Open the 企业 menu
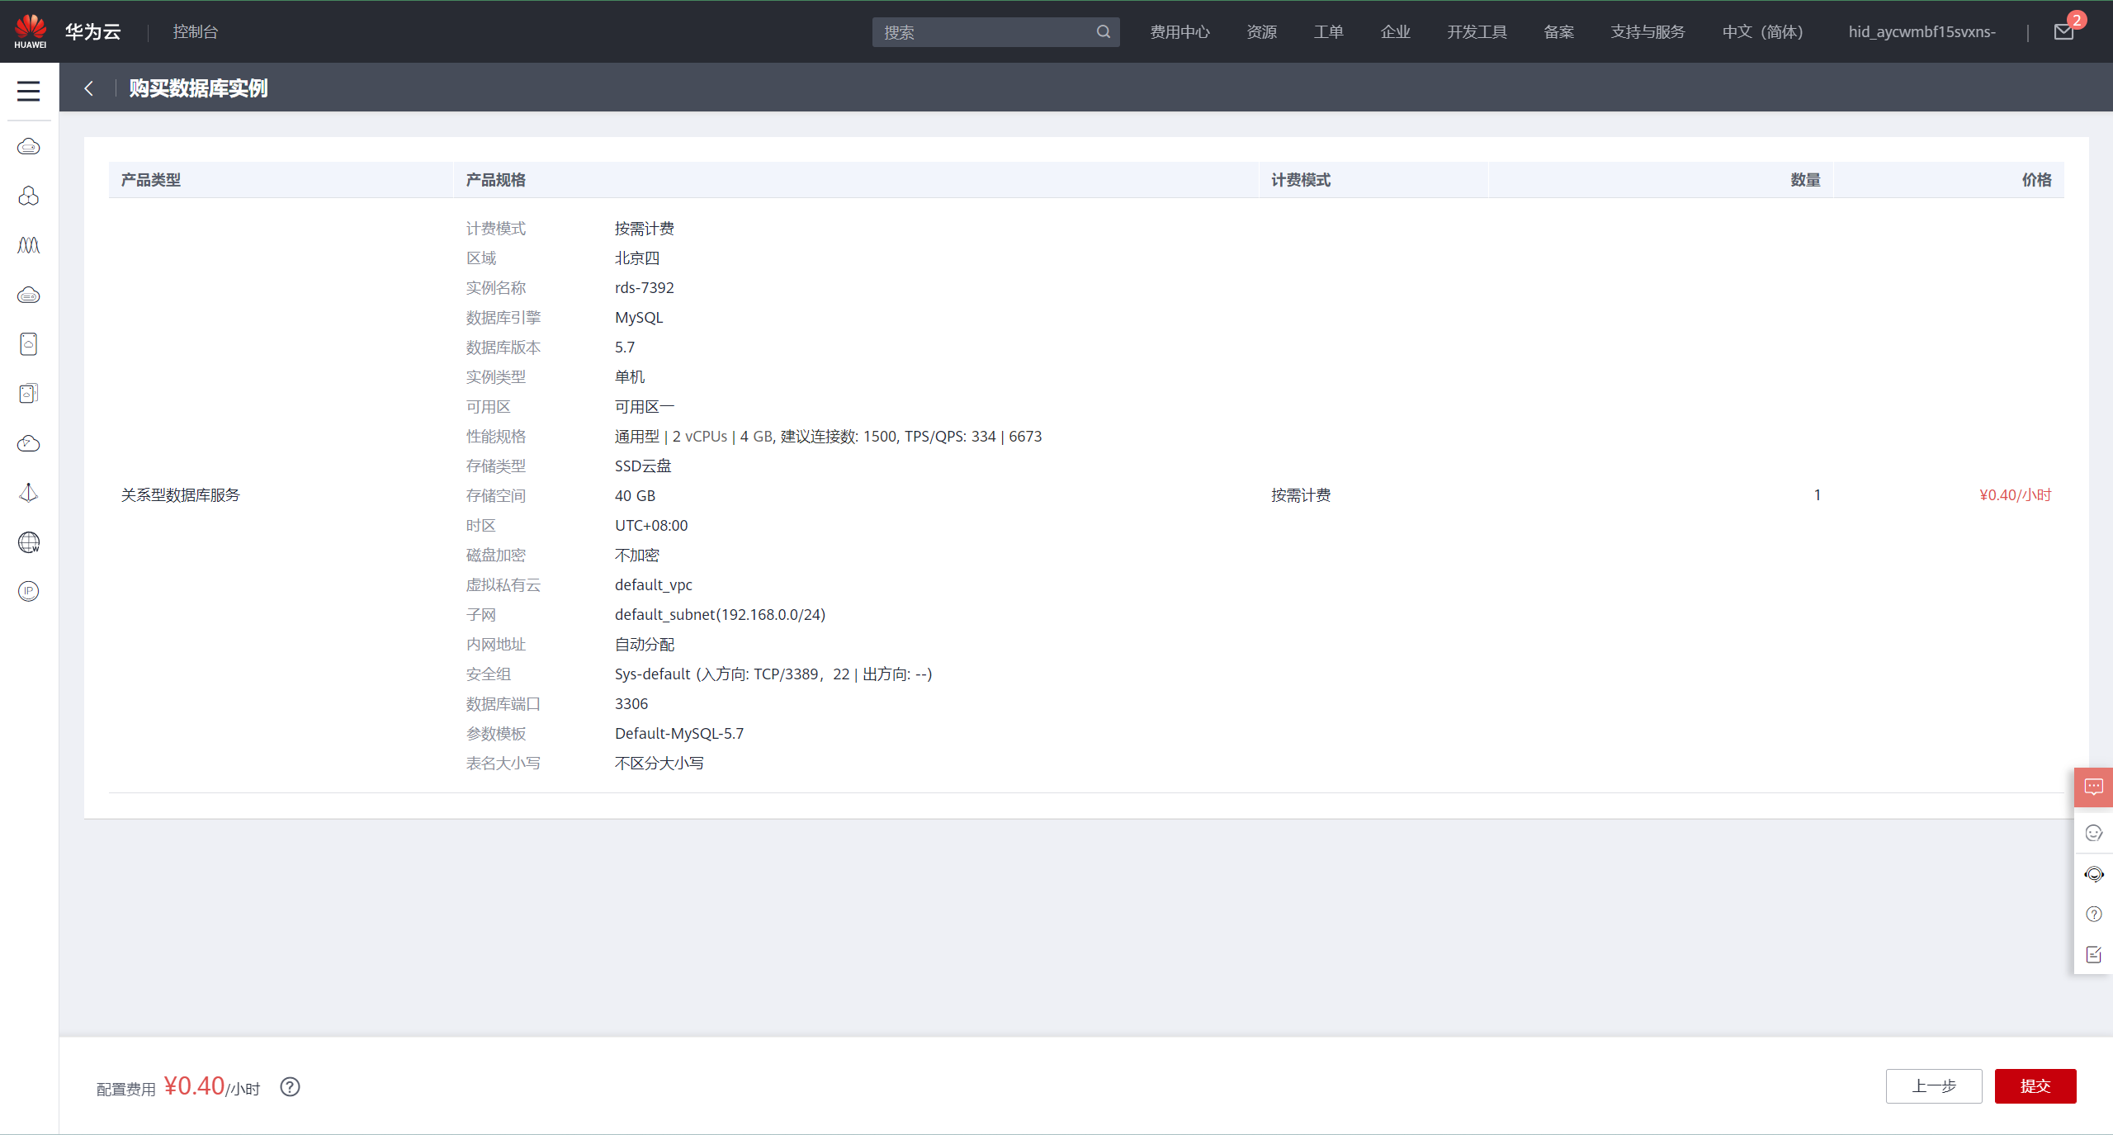The width and height of the screenshot is (2113, 1135). [x=1395, y=32]
